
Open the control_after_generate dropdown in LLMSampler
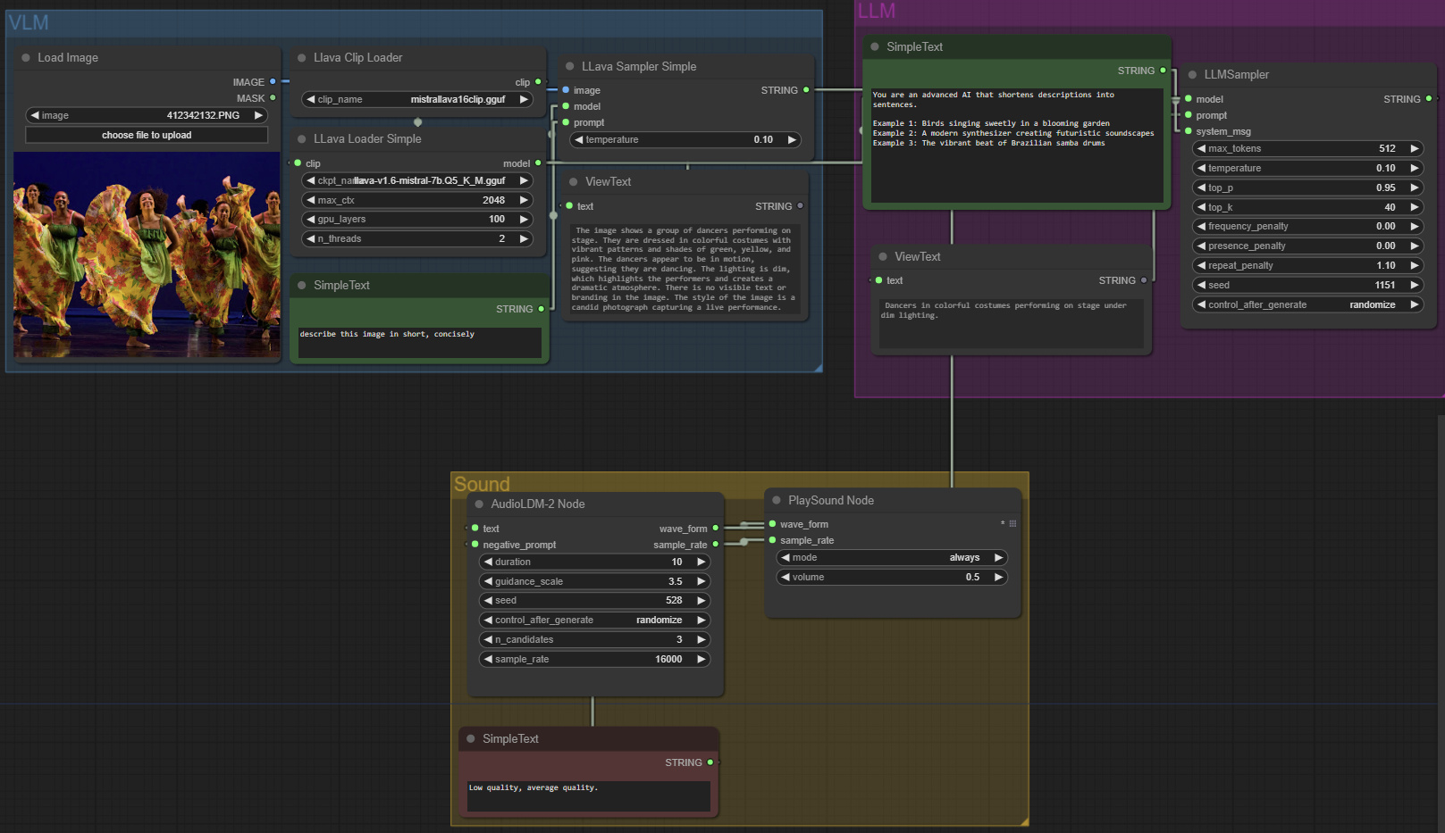point(1307,304)
